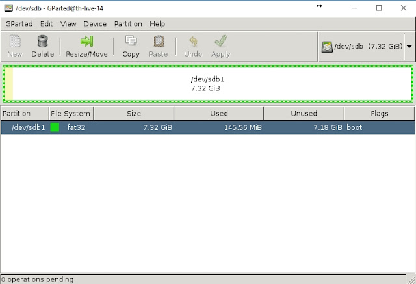Open the Edit menu

point(46,24)
